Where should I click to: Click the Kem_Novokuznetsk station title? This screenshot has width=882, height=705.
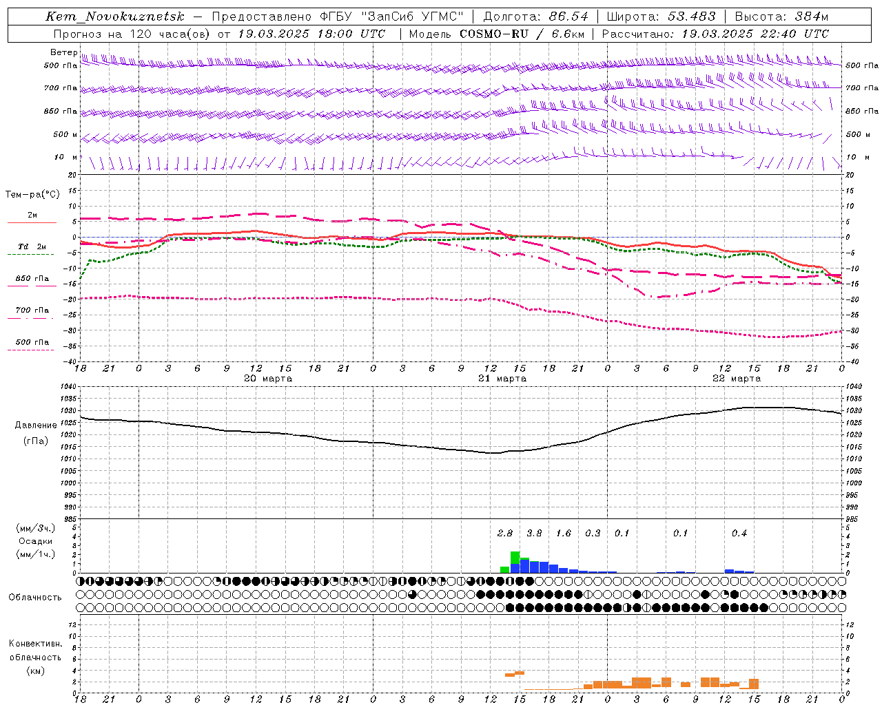115,17
